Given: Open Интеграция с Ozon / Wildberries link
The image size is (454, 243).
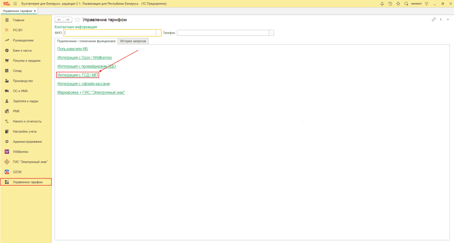Looking at the screenshot, I should click(84, 58).
